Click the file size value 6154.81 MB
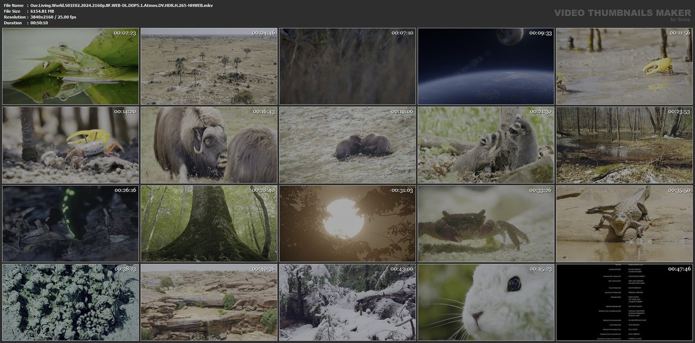The width and height of the screenshot is (695, 343). tap(42, 11)
